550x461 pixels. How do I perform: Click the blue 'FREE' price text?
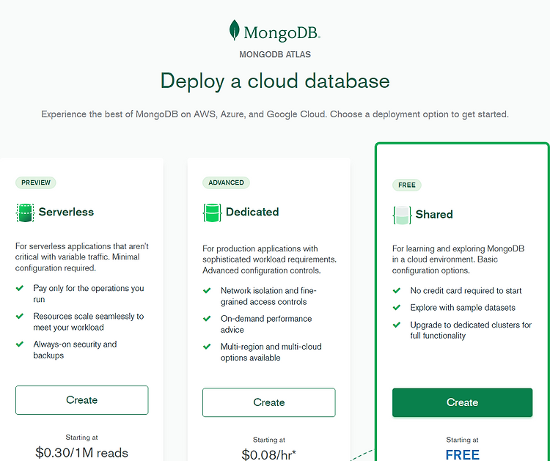462,454
